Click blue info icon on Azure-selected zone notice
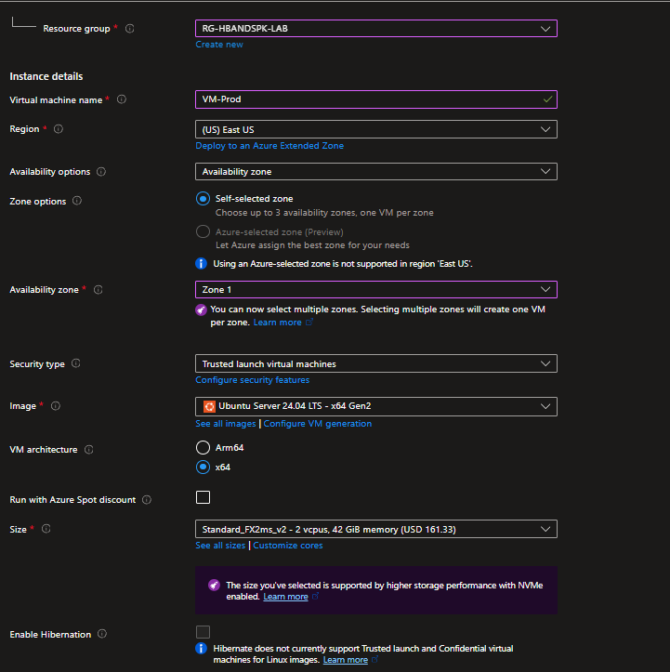 coord(201,263)
